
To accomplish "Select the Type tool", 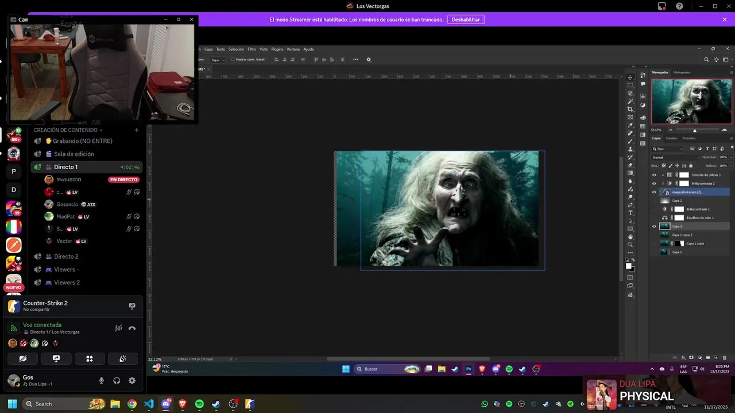I will pos(630,213).
